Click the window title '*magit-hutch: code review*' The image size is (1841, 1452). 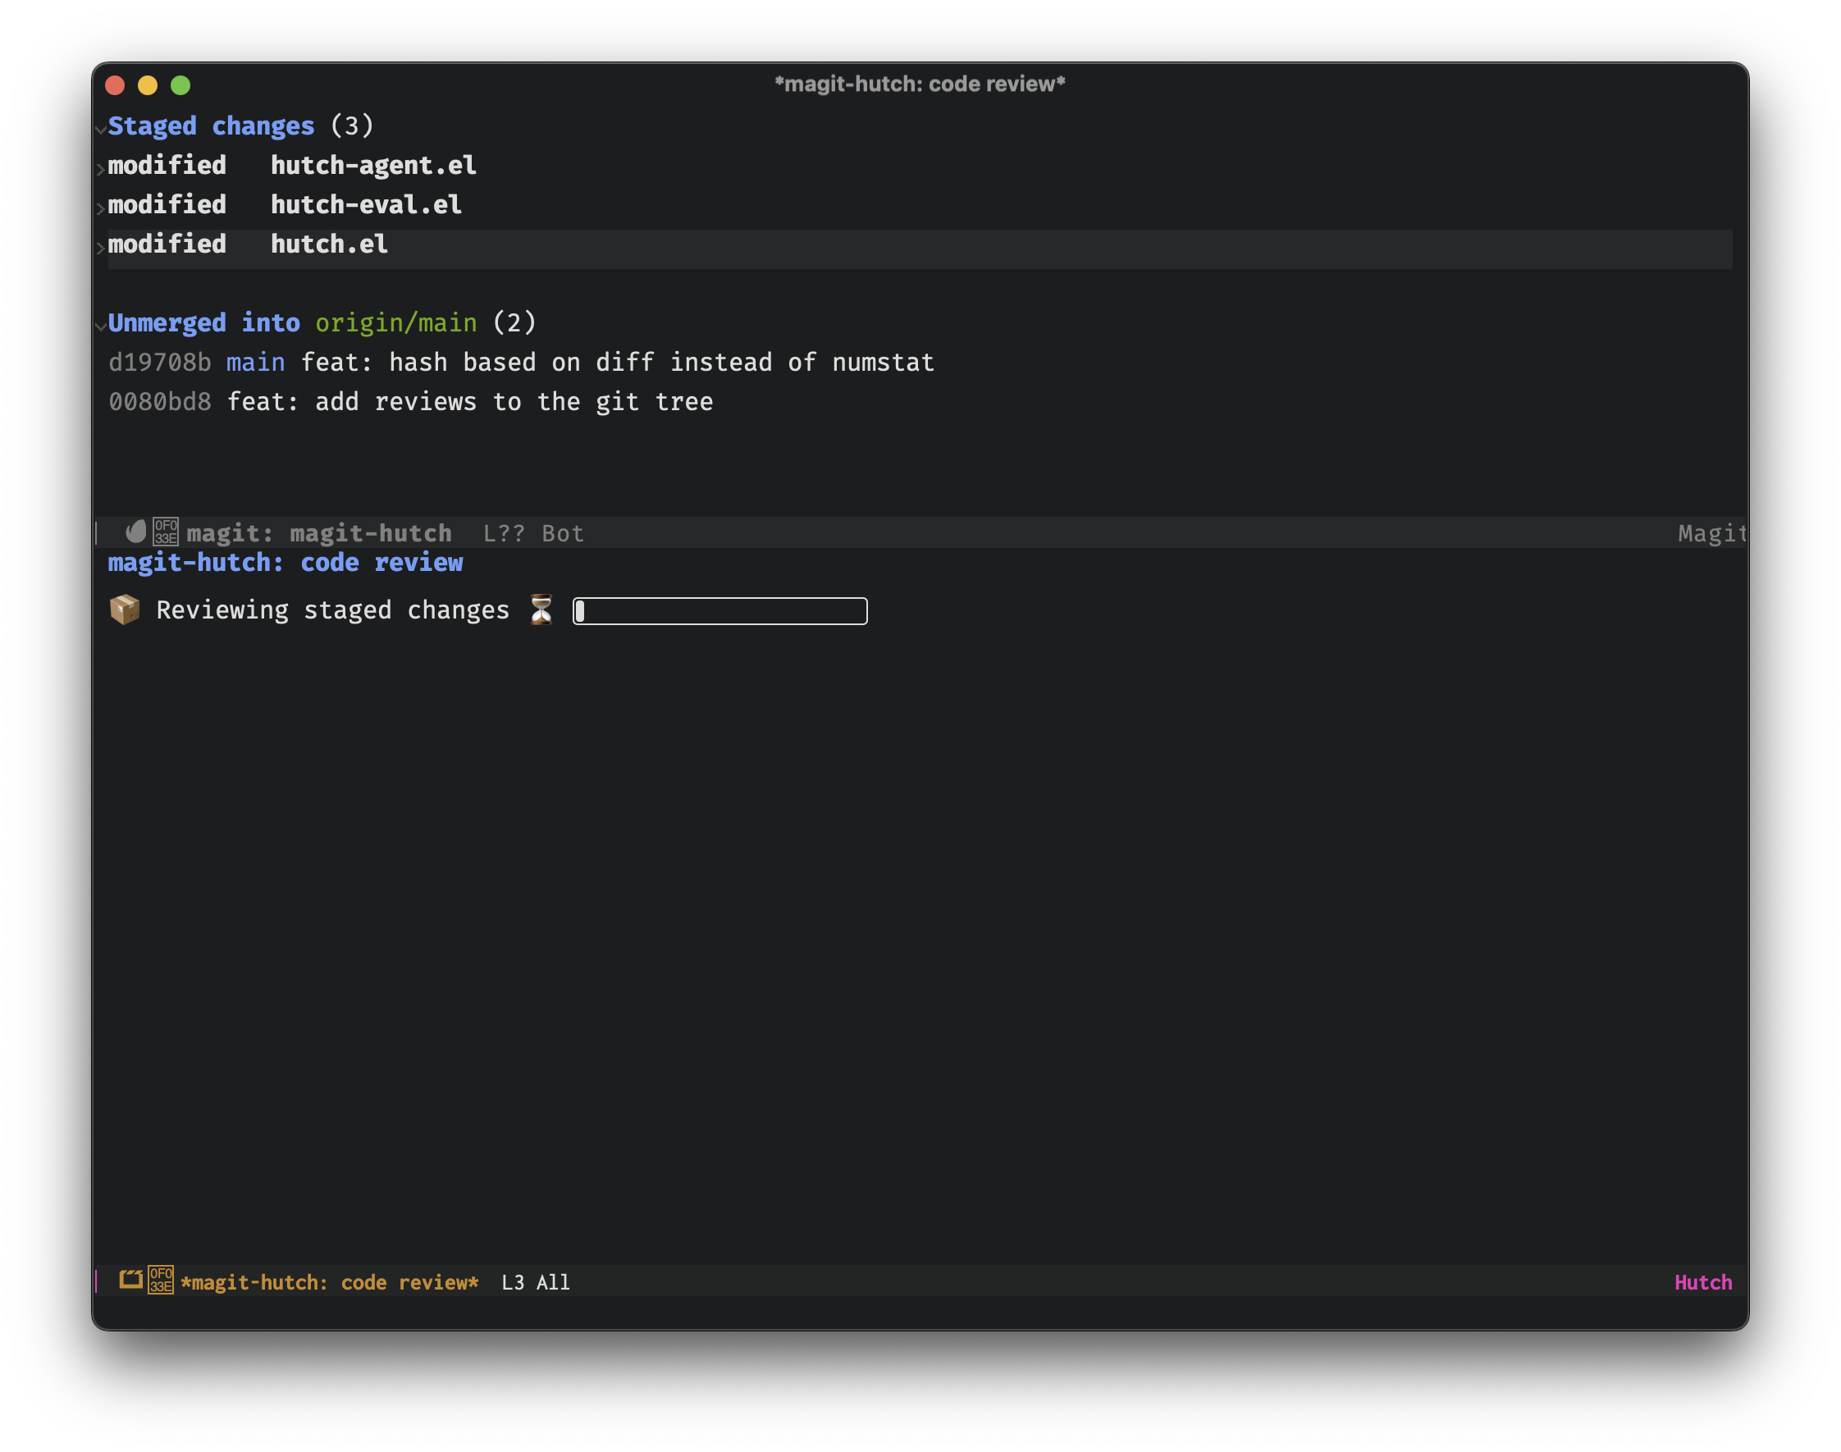point(920,84)
